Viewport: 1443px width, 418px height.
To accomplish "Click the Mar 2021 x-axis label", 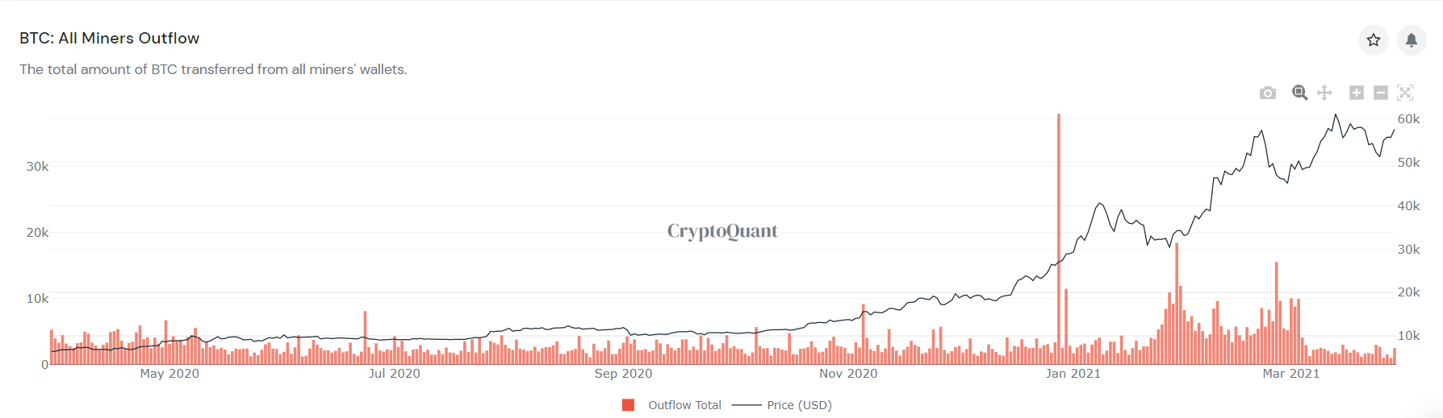I will [x=1291, y=374].
